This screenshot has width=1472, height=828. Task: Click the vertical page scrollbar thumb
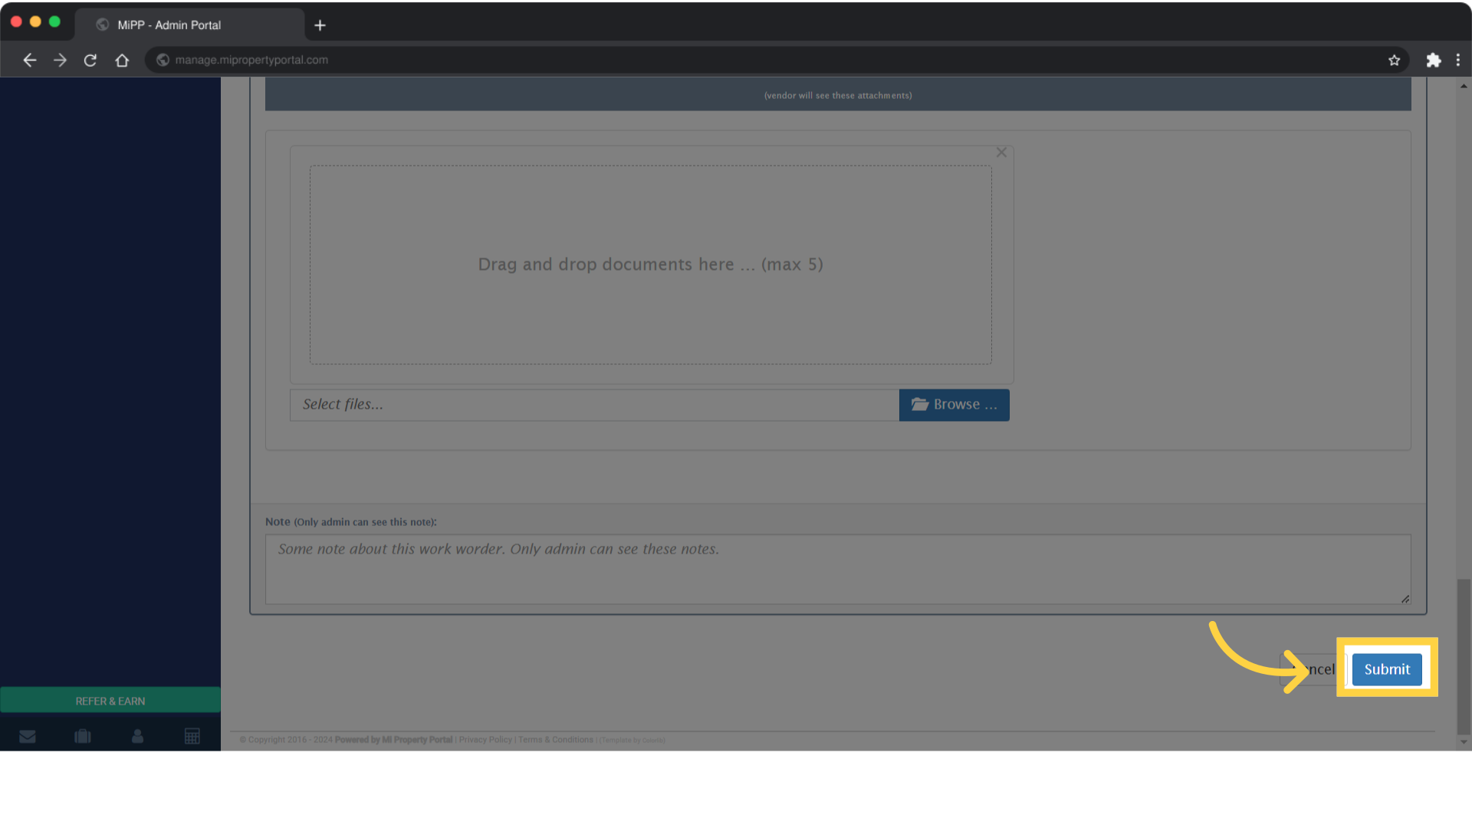pos(1464,655)
